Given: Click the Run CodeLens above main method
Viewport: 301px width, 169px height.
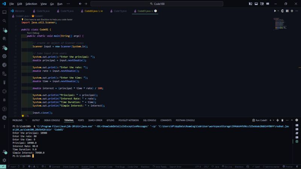Looking at the screenshot, I should point(29,33).
